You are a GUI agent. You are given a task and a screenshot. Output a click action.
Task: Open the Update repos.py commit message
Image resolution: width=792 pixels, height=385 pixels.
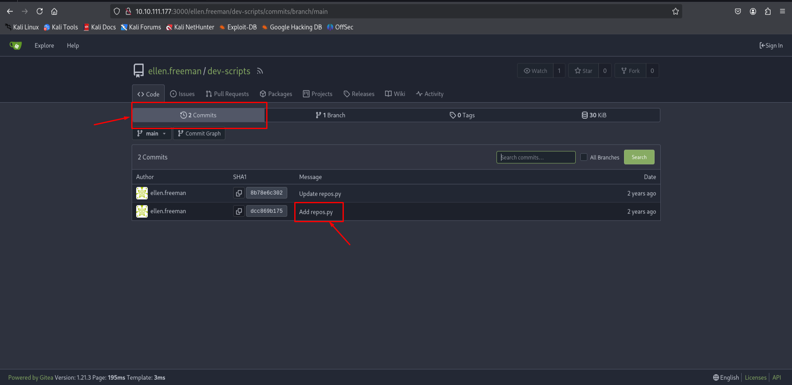320,194
